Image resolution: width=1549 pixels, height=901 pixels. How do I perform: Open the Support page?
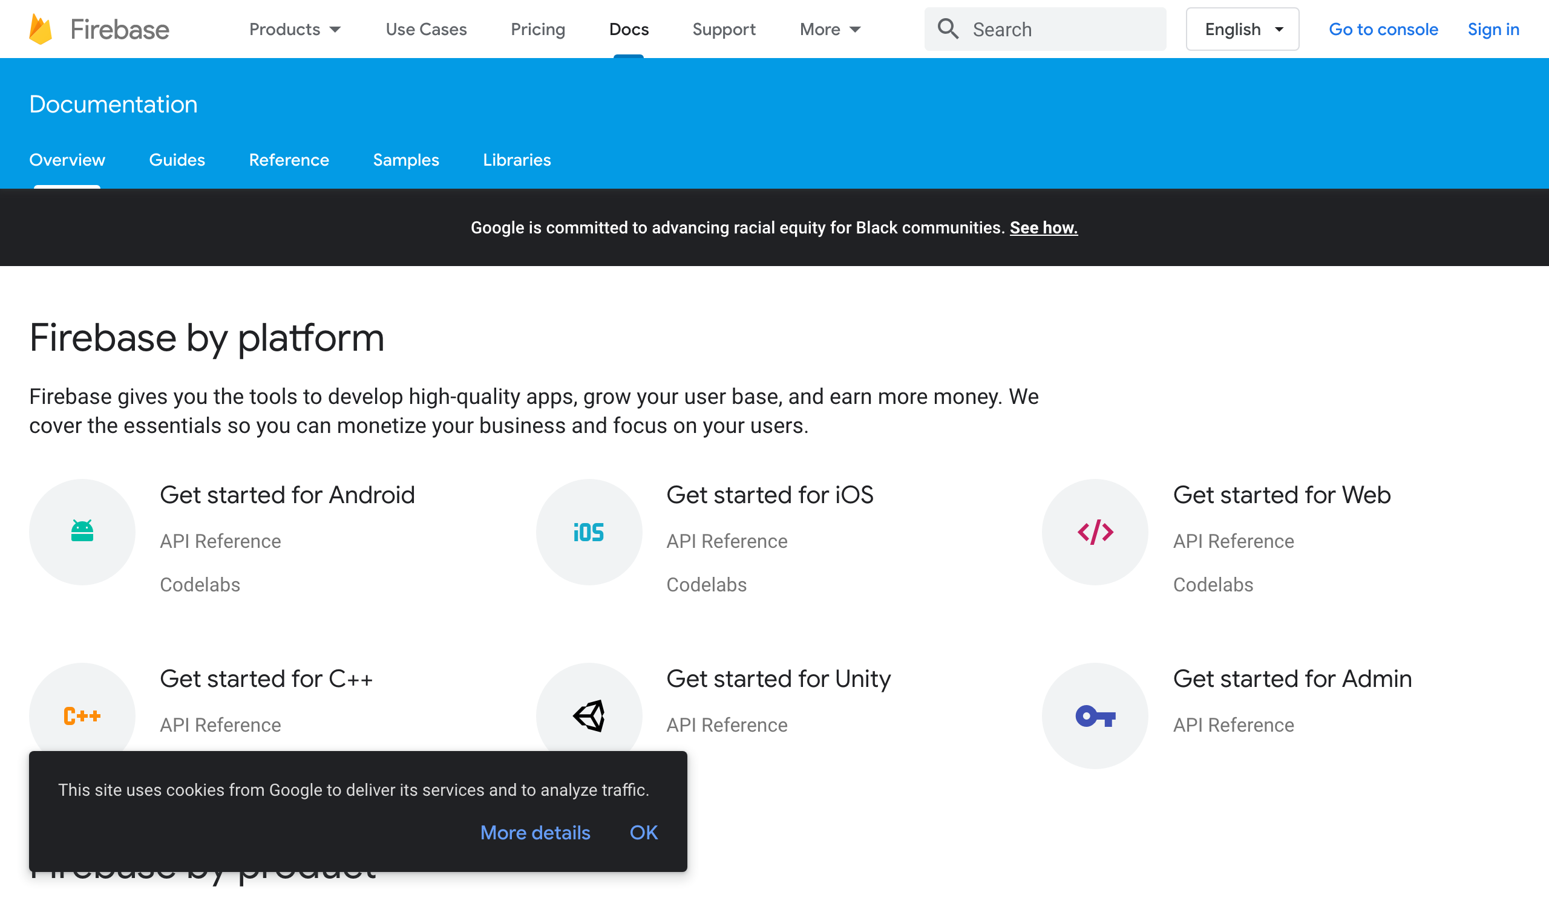coord(724,29)
